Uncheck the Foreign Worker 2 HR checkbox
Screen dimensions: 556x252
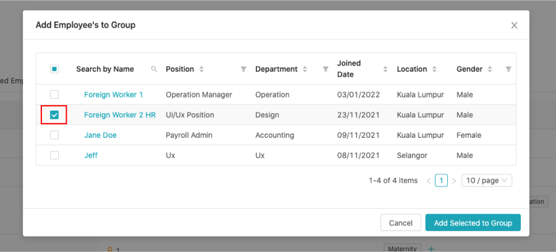[x=54, y=115]
